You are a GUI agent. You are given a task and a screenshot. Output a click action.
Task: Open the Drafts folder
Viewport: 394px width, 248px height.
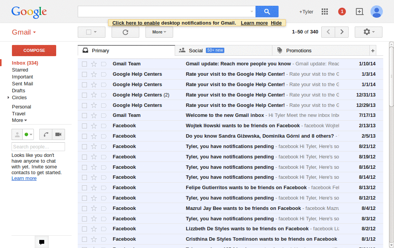[18, 91]
